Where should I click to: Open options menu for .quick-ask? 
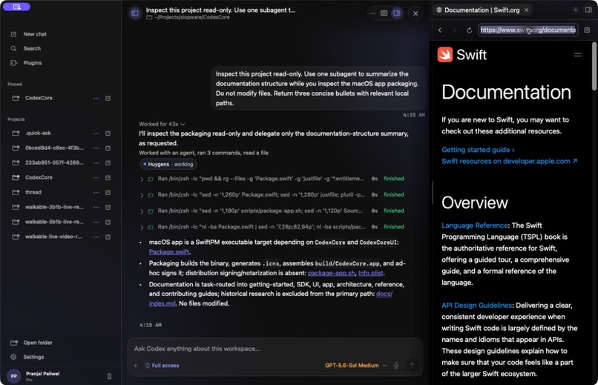click(x=96, y=134)
